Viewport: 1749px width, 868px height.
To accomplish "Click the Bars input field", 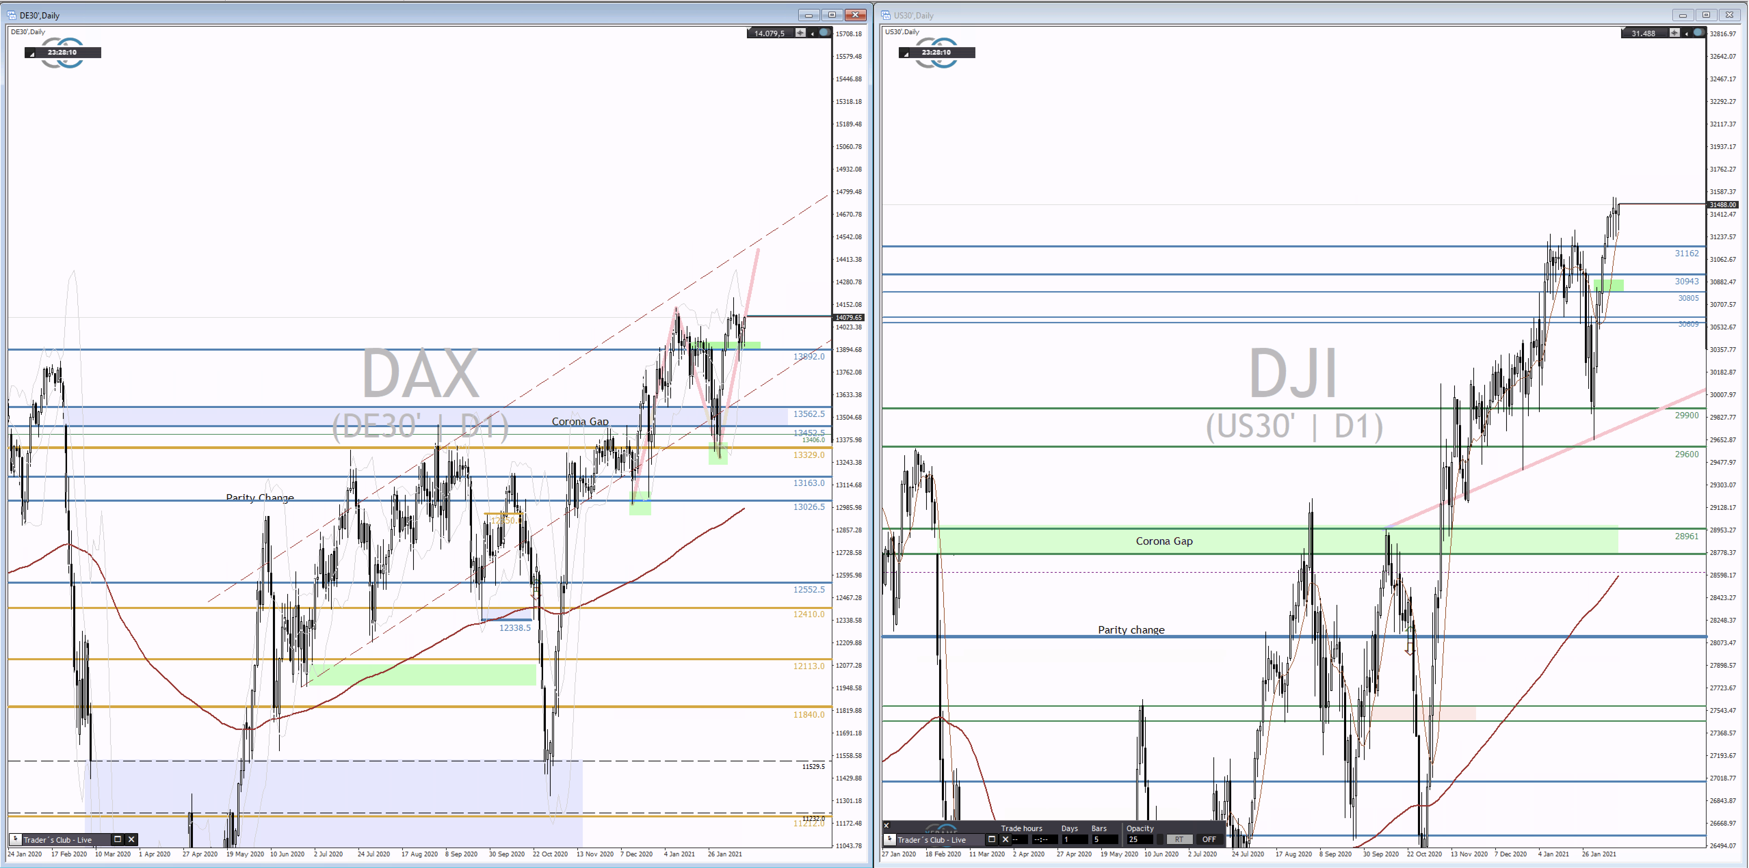I will coord(1105,840).
